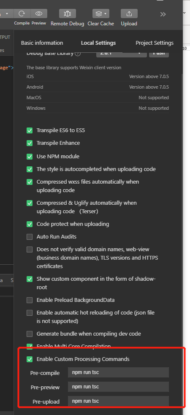Expand hidden toolbar items with double chevron
Screen dimensions: 190x415
pyautogui.click(x=163, y=14)
